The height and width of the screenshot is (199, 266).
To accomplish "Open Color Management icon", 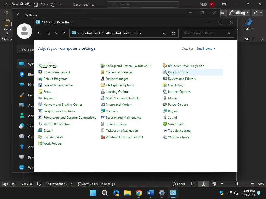I will [x=40, y=72].
